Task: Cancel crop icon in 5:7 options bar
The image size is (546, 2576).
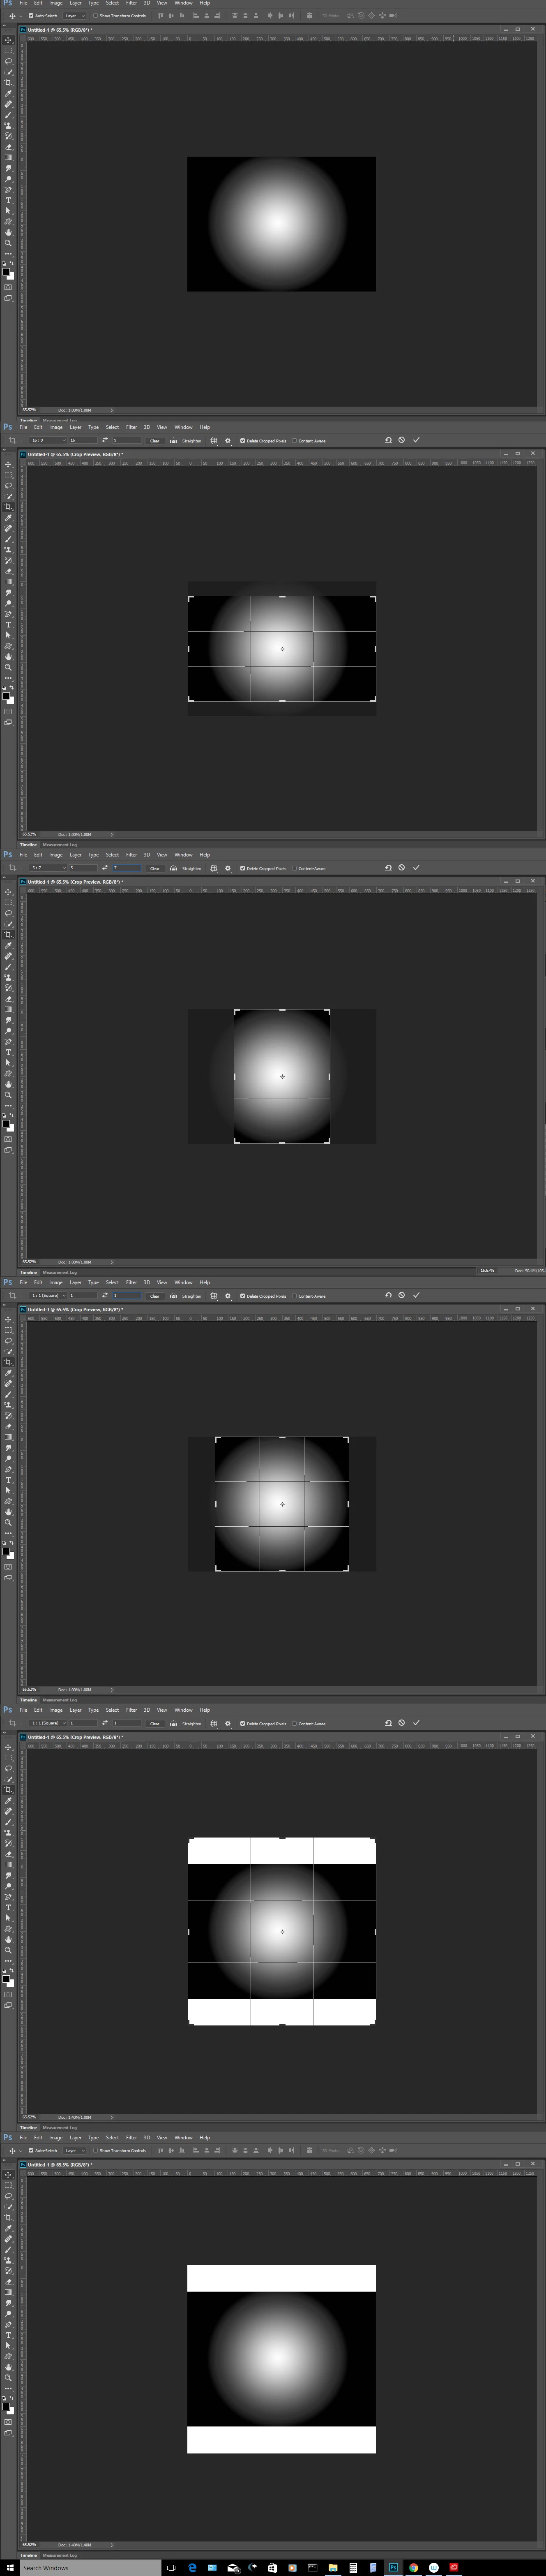Action: click(402, 867)
